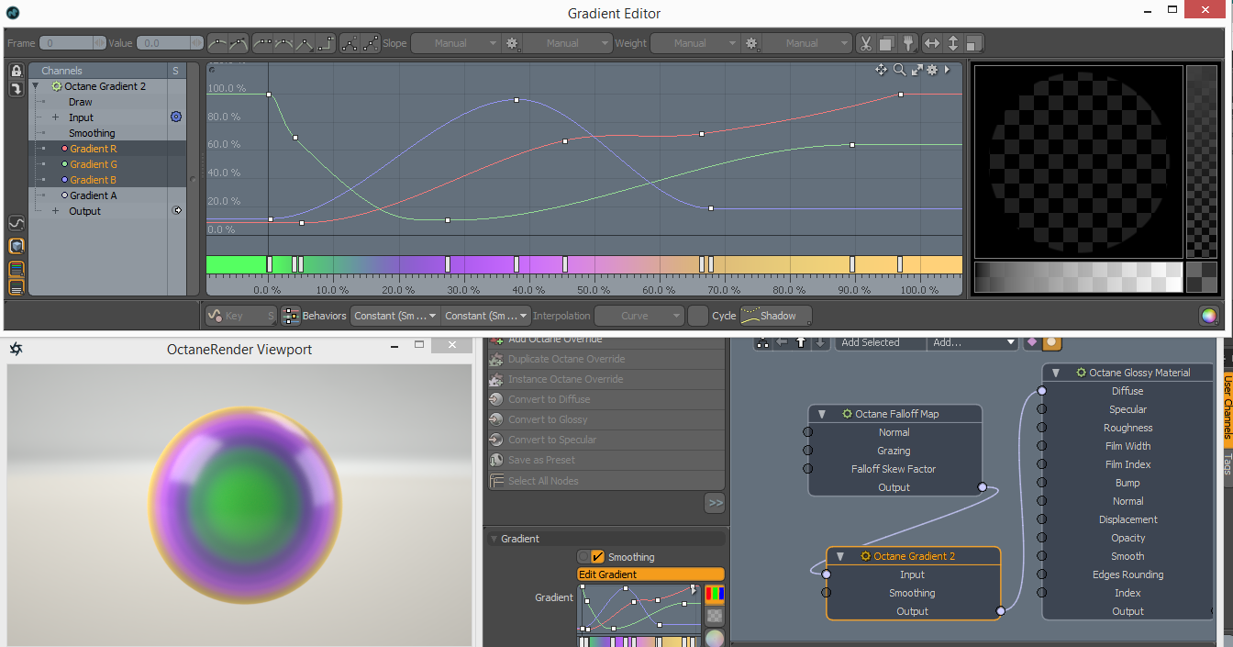This screenshot has width=1233, height=647.
Task: Click the Edit Gradient button
Action: click(x=650, y=574)
